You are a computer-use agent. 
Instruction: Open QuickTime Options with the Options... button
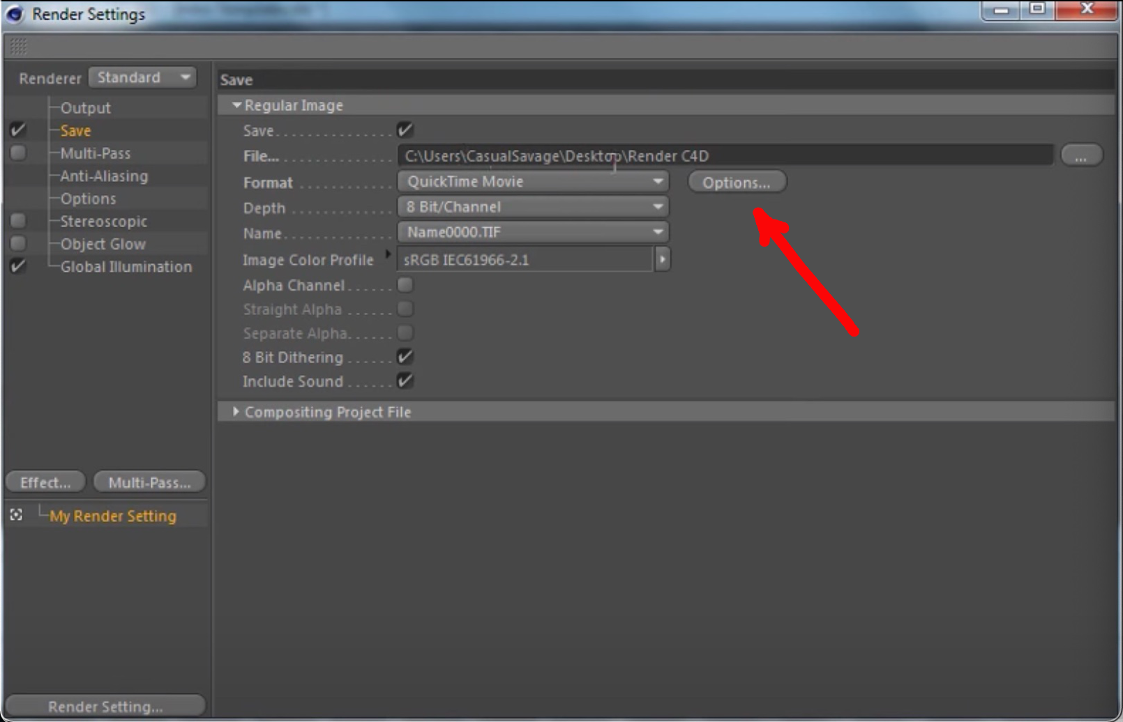[736, 182]
